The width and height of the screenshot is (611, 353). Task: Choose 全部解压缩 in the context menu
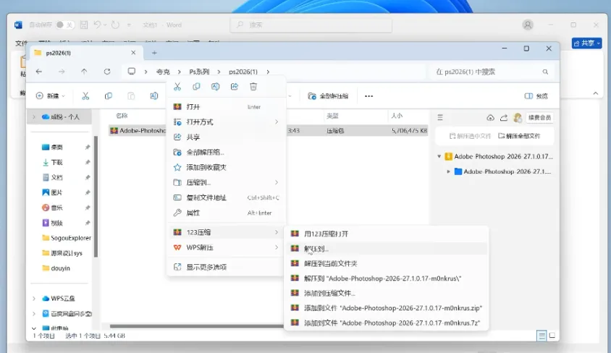(227, 152)
